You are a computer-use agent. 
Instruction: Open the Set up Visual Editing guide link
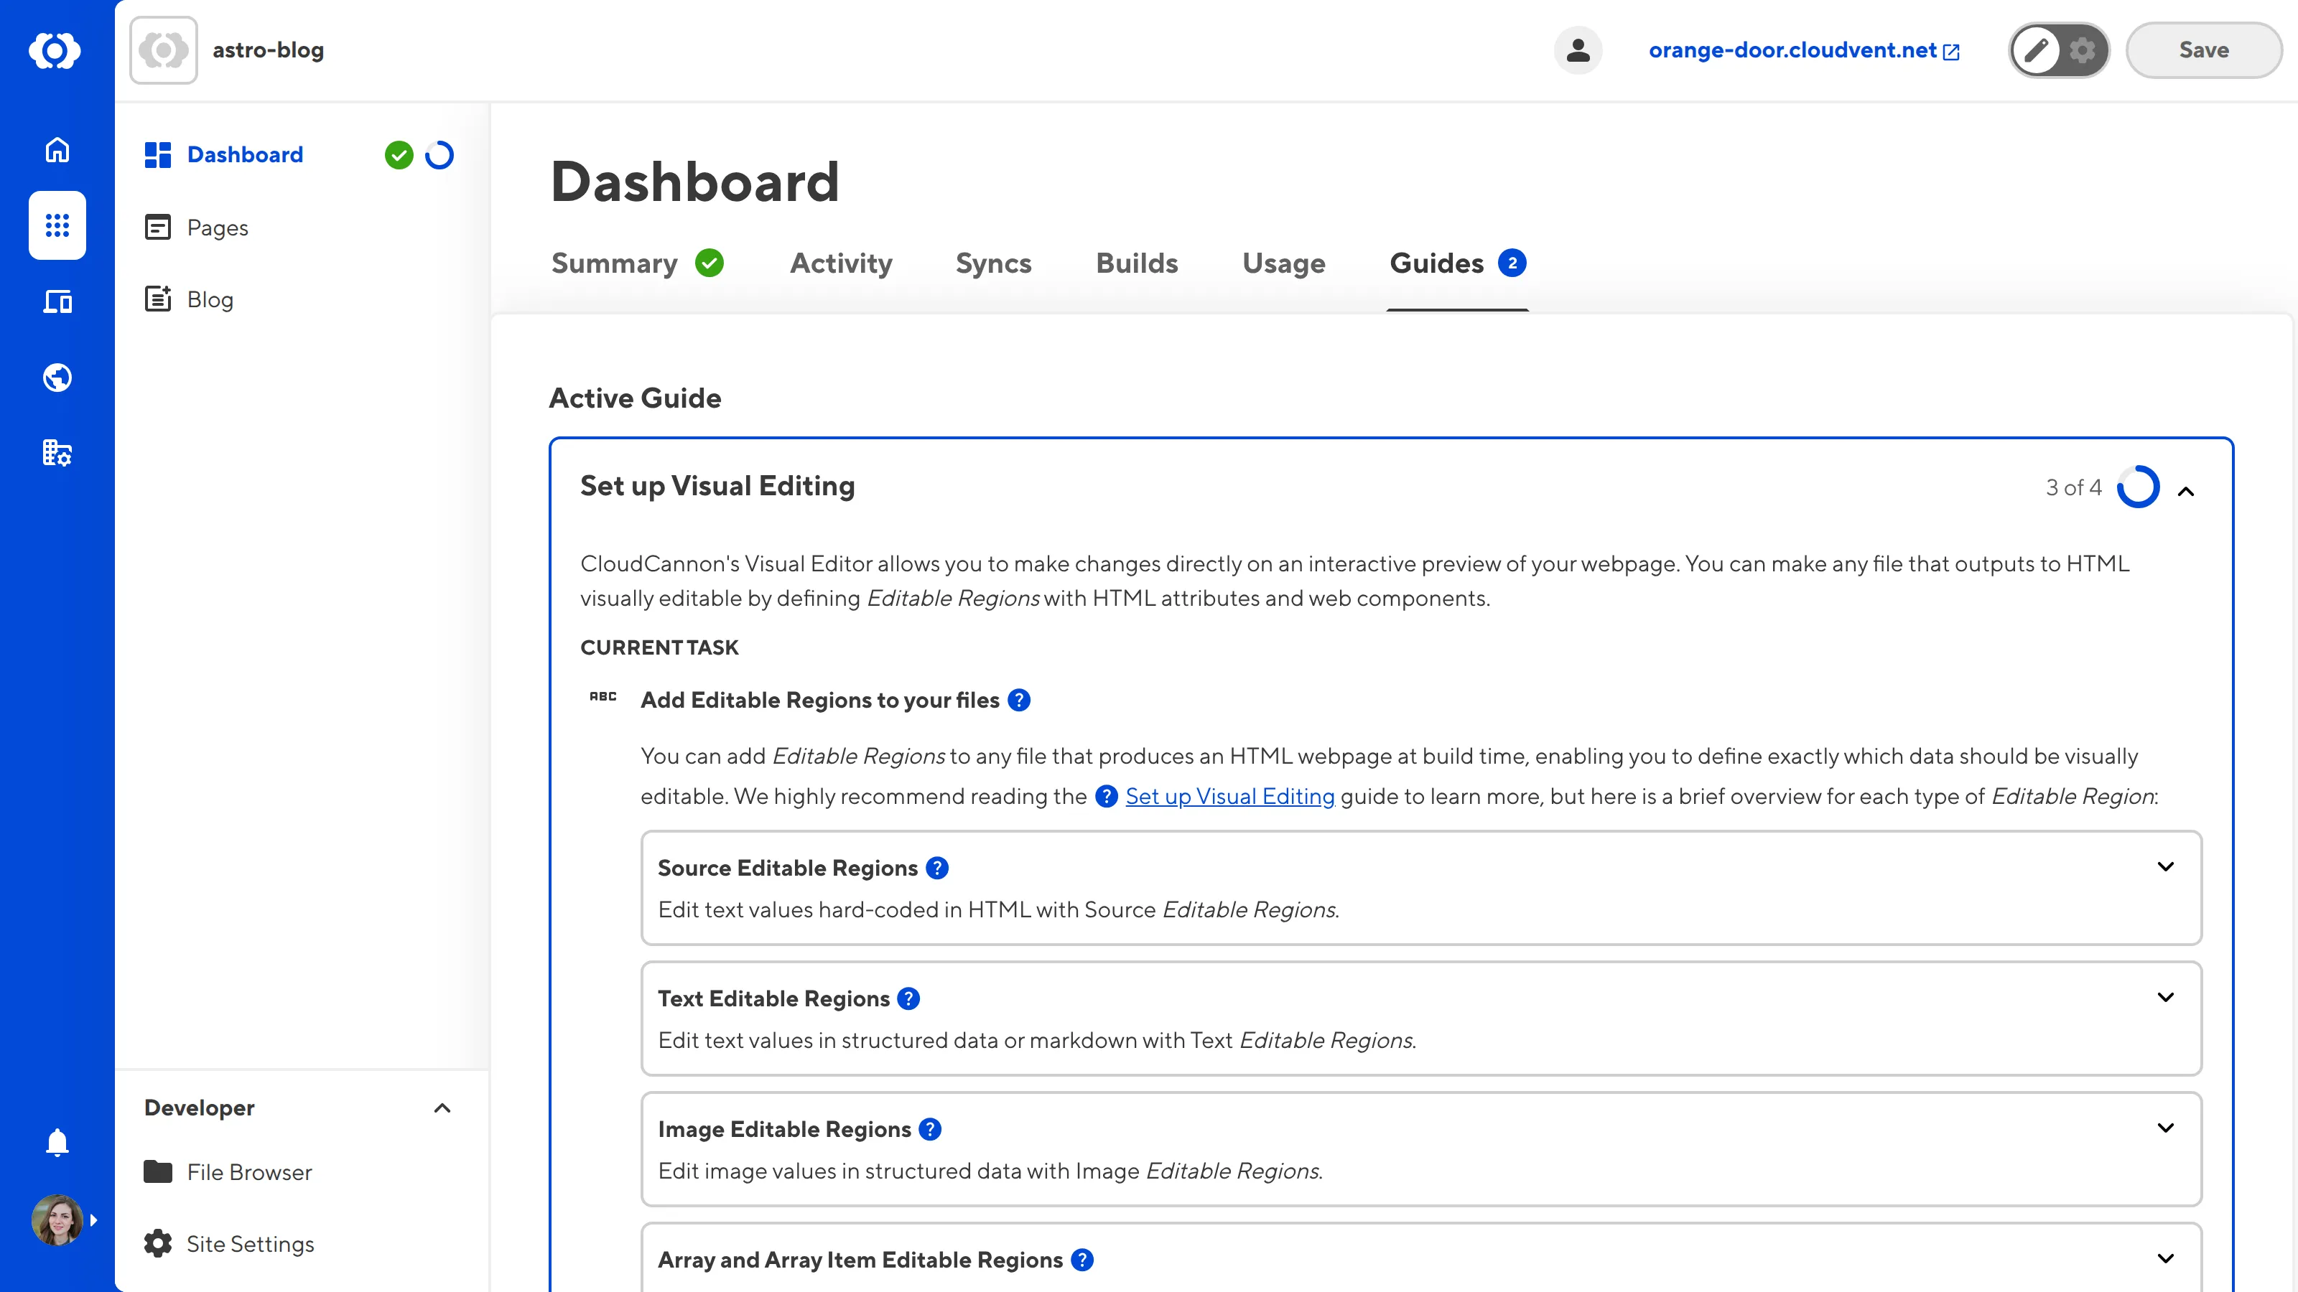coord(1230,796)
